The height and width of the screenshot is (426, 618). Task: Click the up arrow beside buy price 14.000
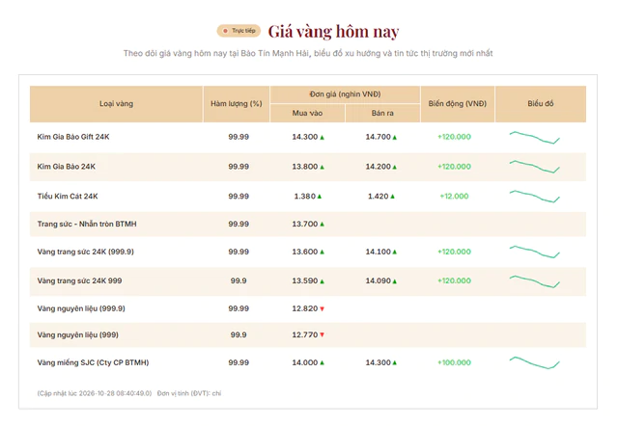[x=322, y=363]
